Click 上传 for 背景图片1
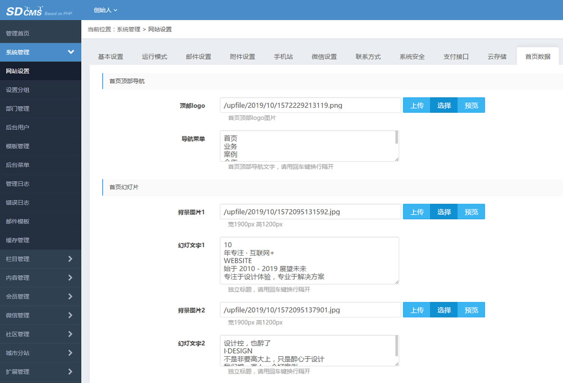Viewport: 563px width, 383px height. coord(417,212)
